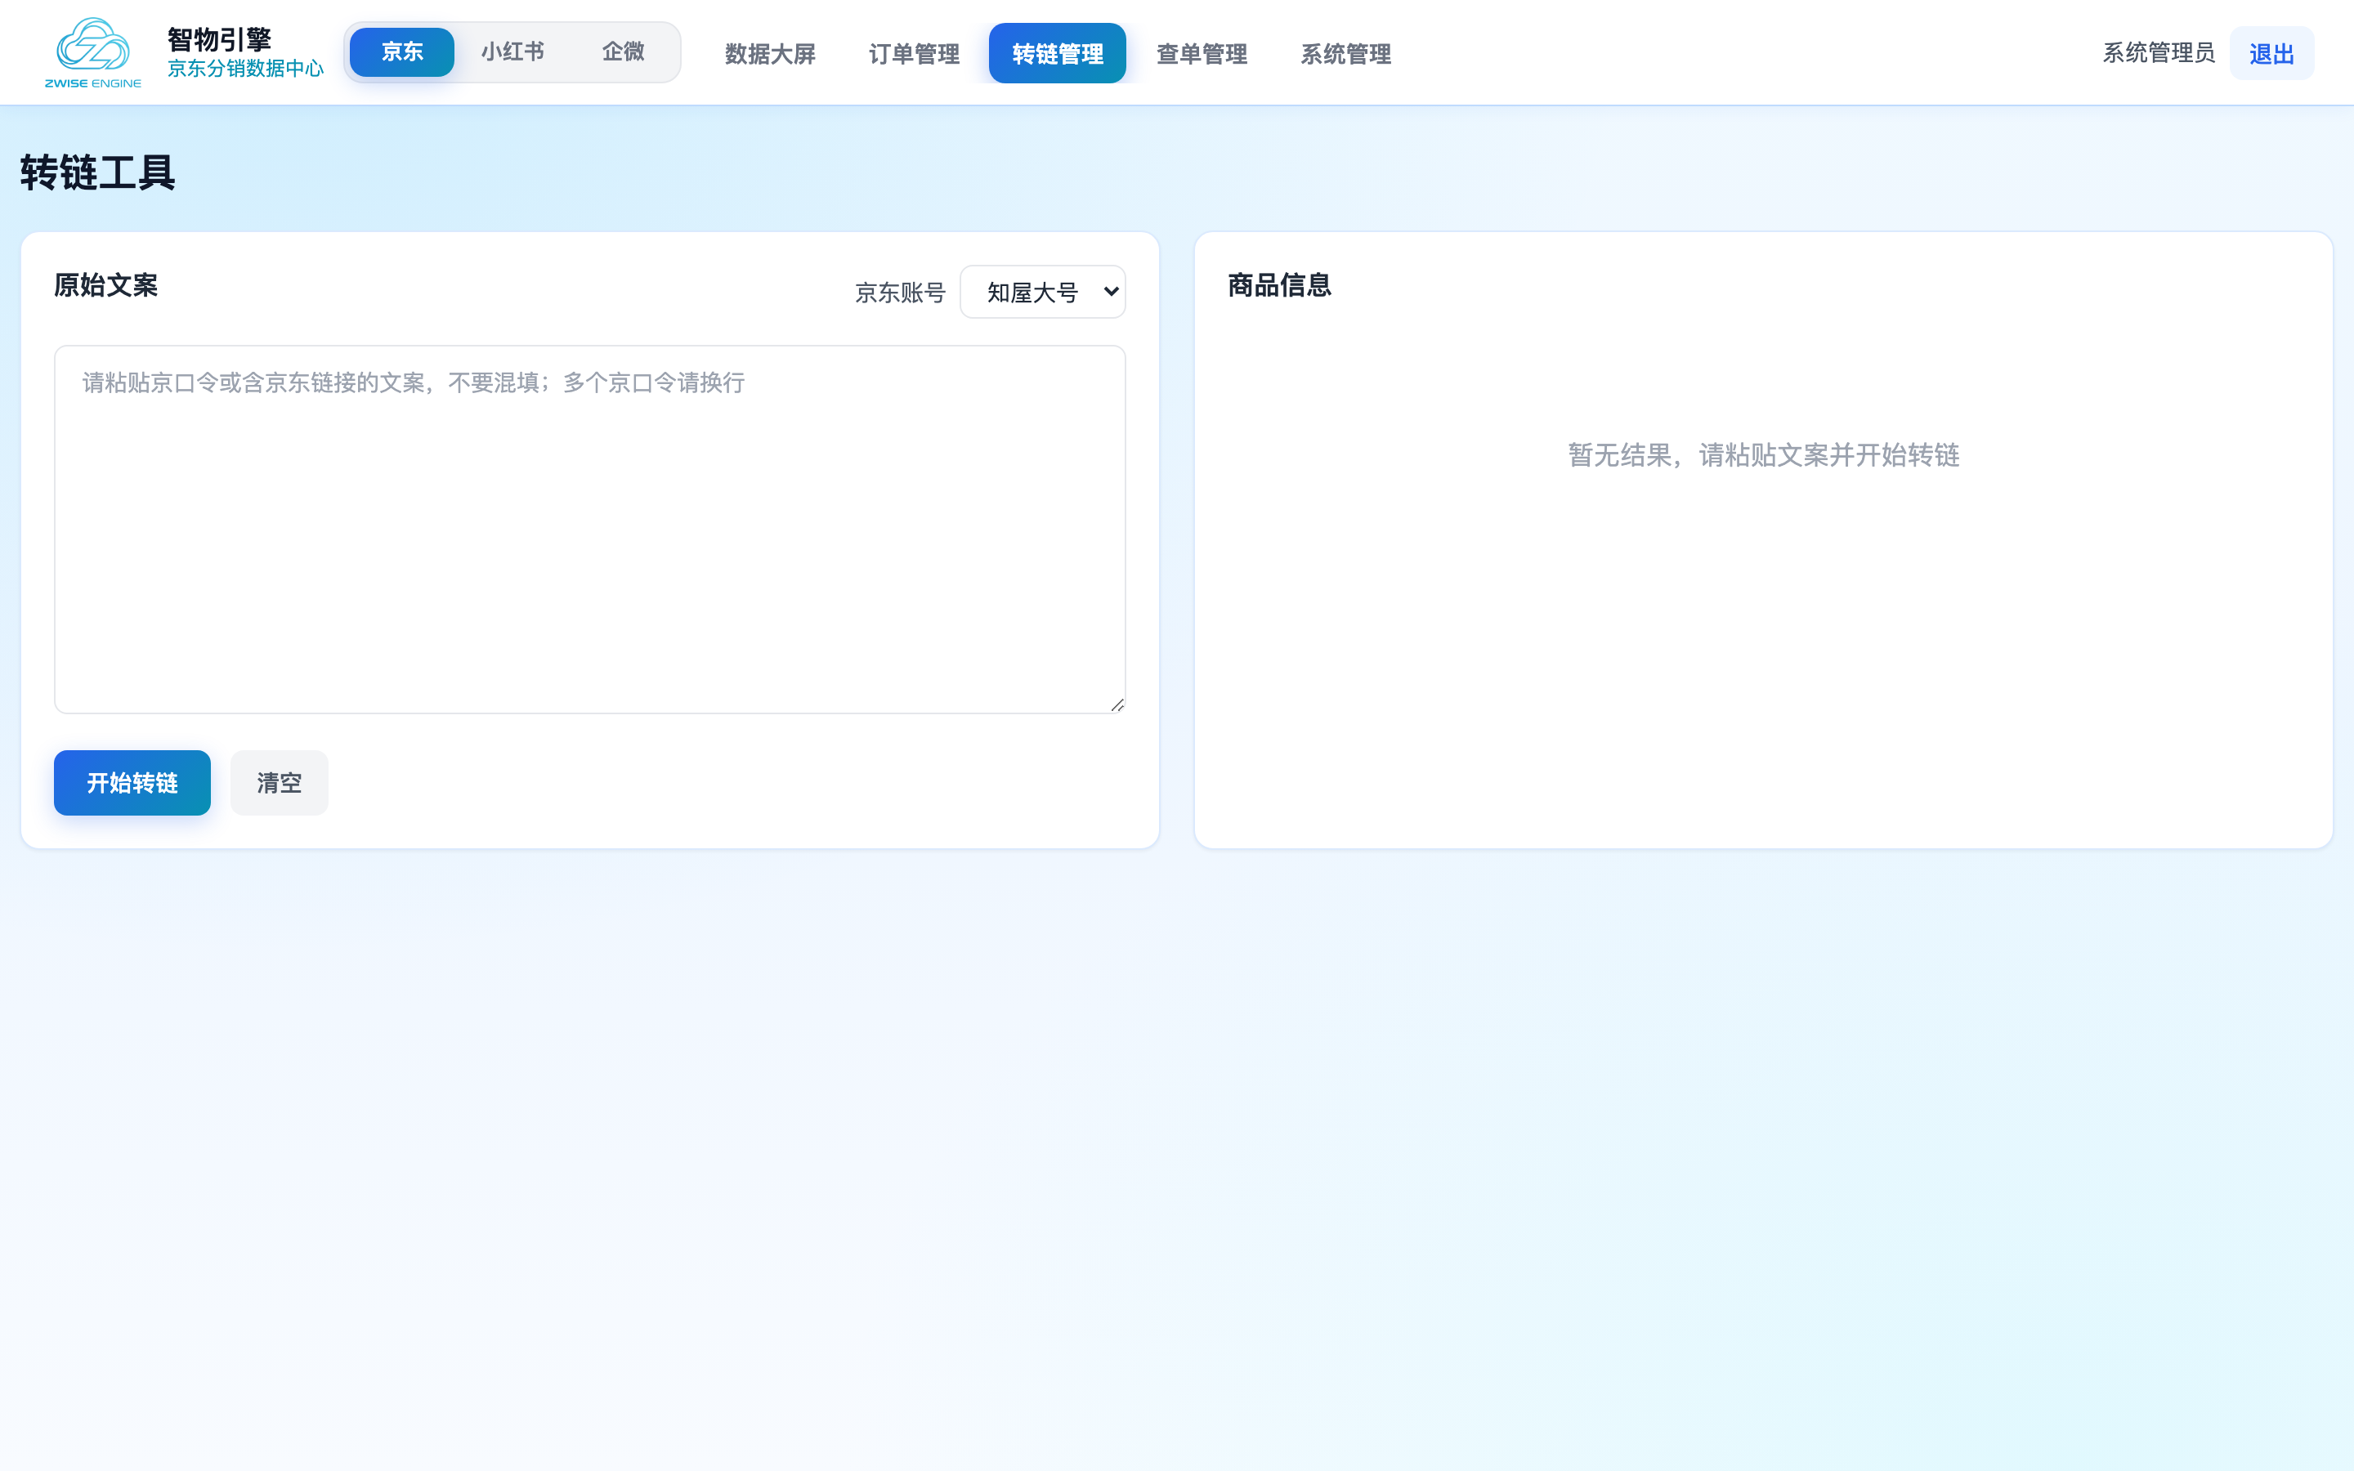Click the 转链工具 page heading

[x=97, y=173]
